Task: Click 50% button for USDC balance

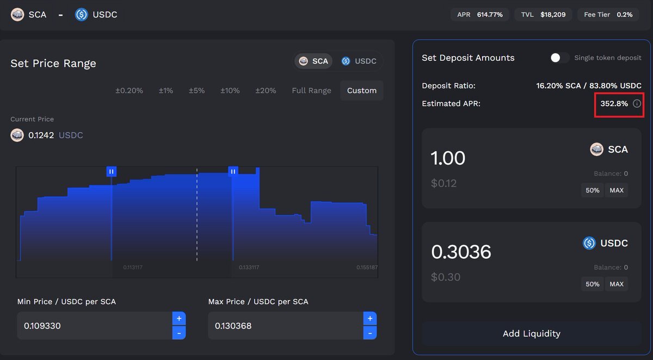Action: click(593, 284)
